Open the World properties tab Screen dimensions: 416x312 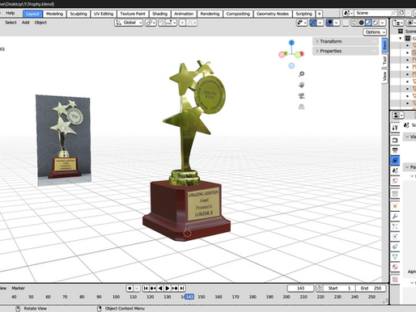click(395, 180)
